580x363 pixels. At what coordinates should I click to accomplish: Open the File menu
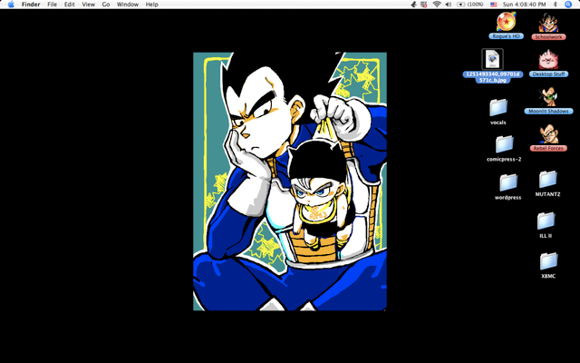(53, 5)
